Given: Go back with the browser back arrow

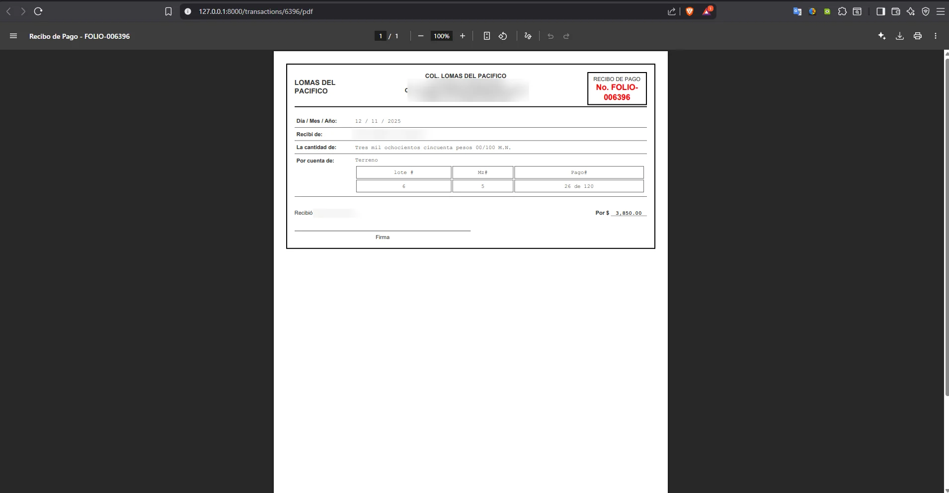Looking at the screenshot, I should [8, 11].
